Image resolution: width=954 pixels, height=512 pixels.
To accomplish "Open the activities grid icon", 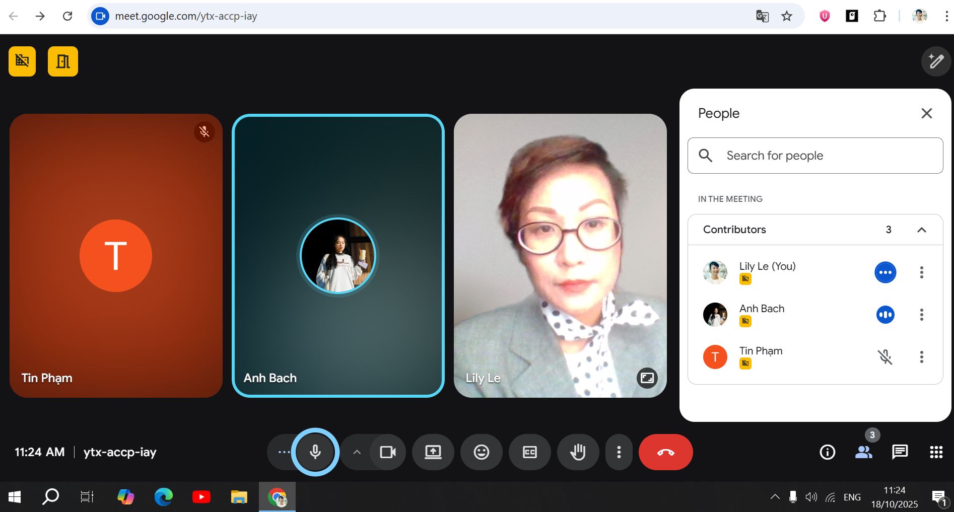I will [x=936, y=452].
